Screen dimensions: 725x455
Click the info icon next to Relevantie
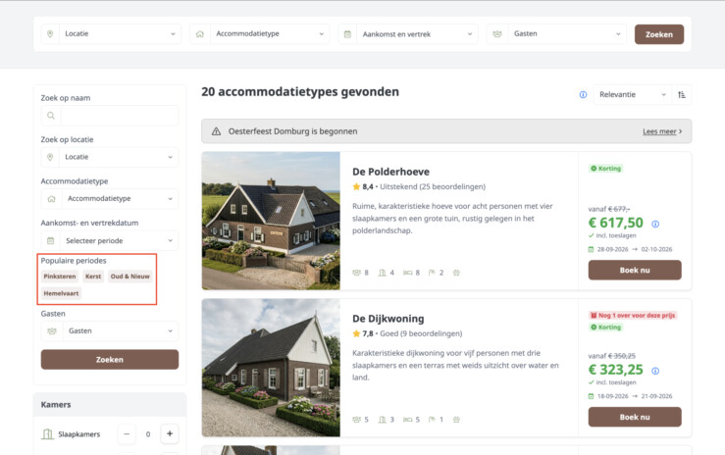583,95
